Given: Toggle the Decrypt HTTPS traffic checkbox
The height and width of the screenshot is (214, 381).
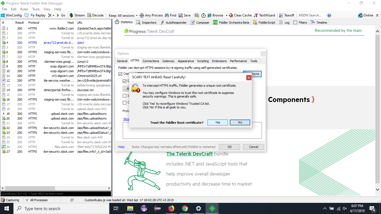Looking at the screenshot, I should [125, 81].
